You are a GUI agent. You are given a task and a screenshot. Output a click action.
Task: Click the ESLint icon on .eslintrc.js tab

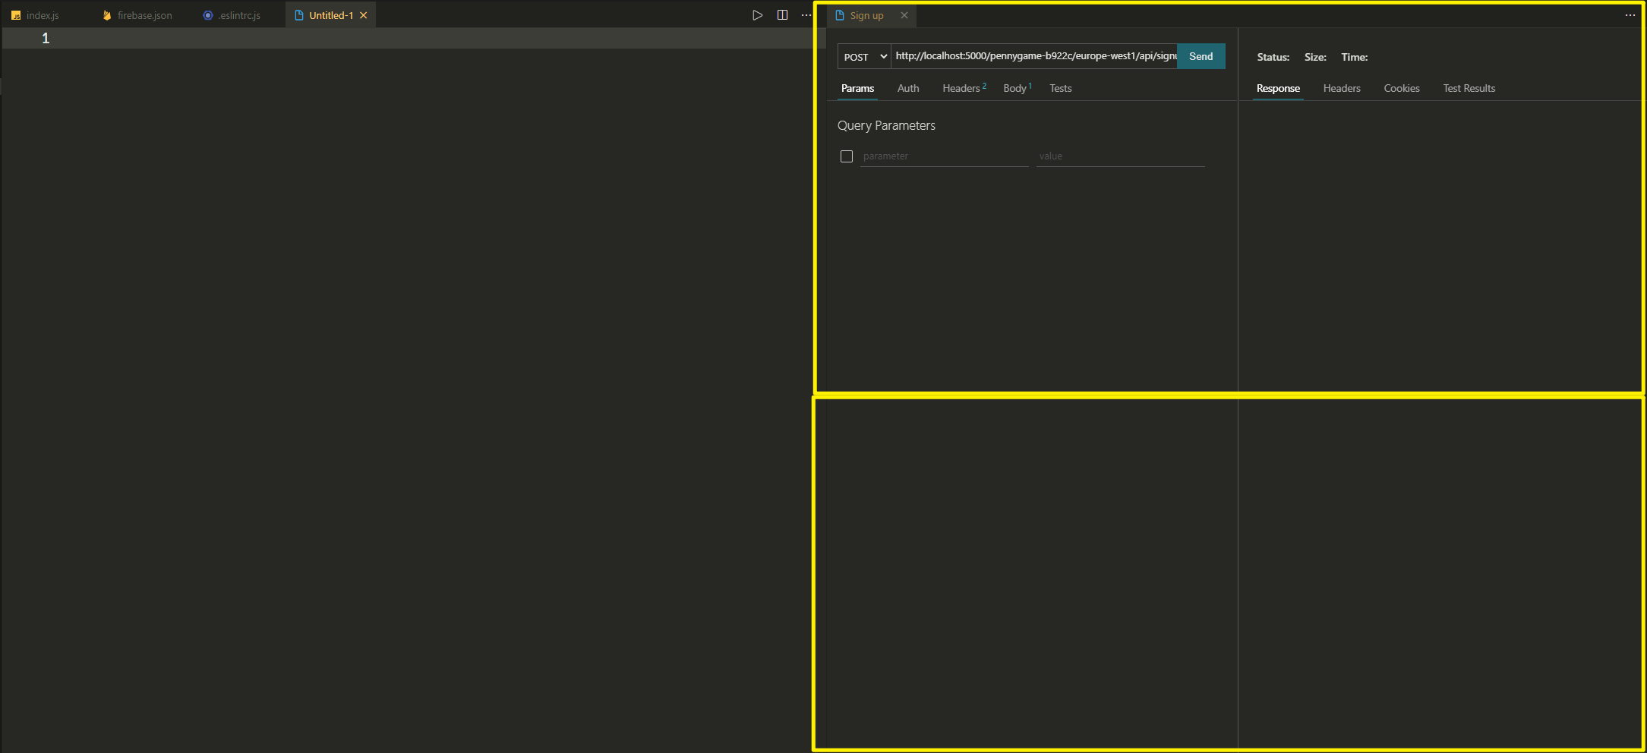tap(207, 14)
